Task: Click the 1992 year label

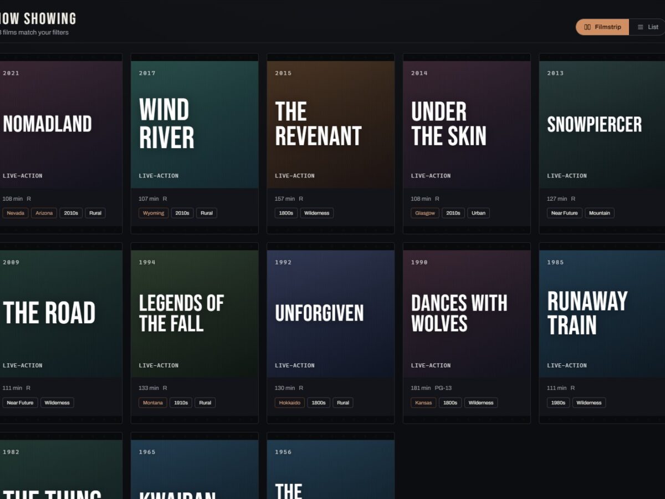Action: 283,262
